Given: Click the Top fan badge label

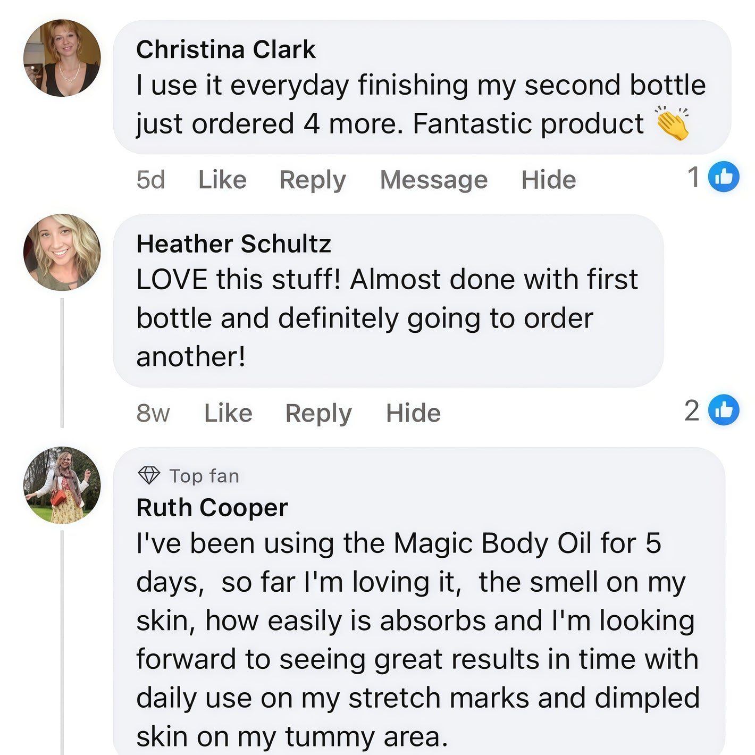Looking at the screenshot, I should click(204, 476).
